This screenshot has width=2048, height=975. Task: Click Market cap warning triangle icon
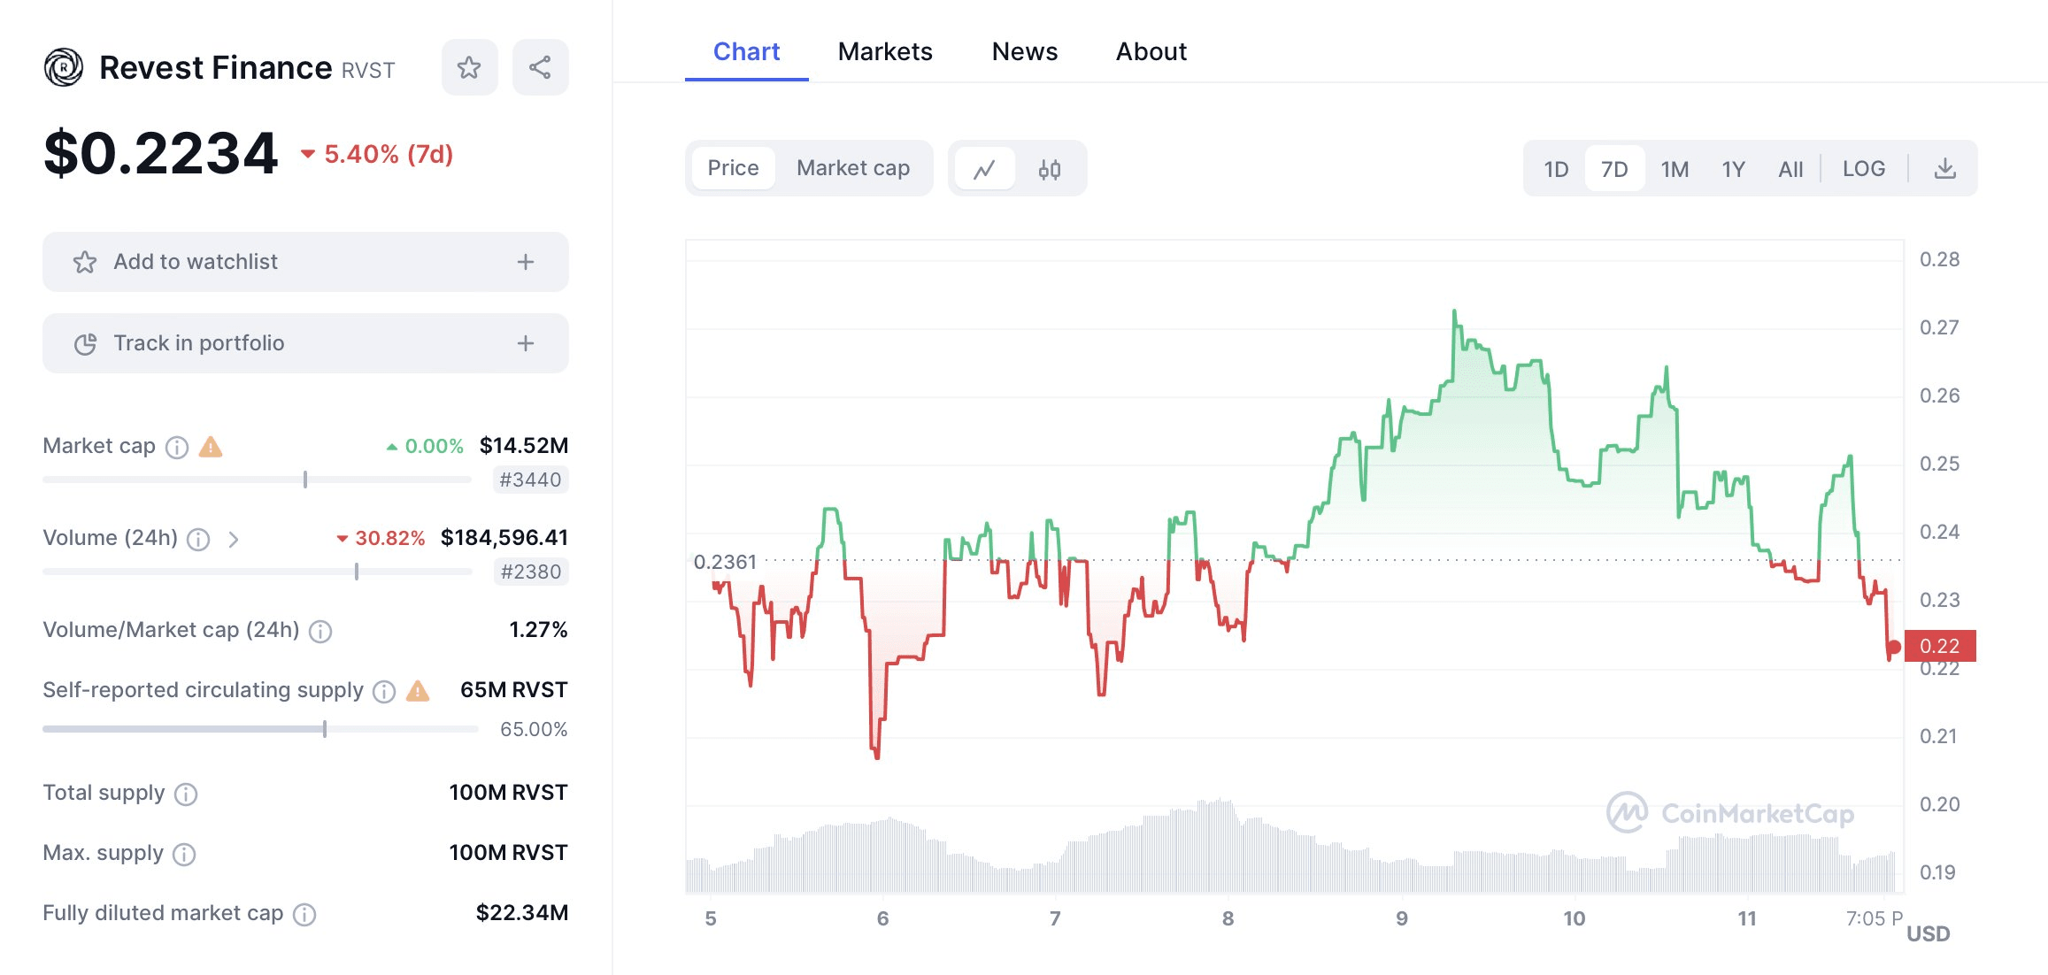(x=211, y=447)
